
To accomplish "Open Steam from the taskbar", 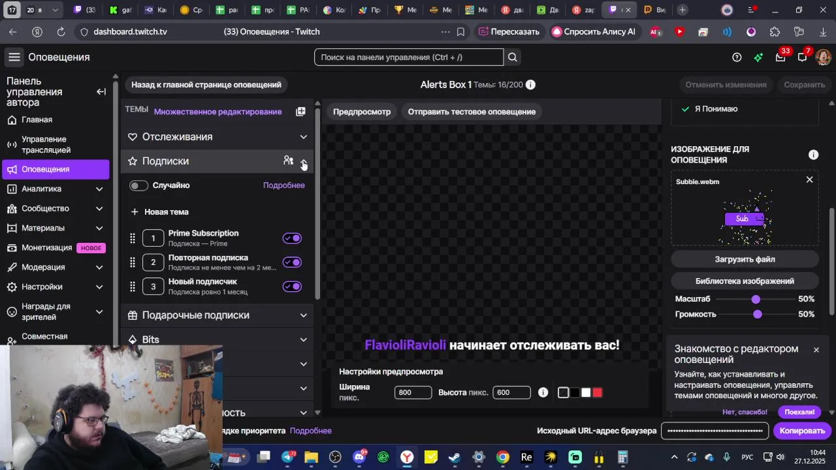I will tap(454, 457).
